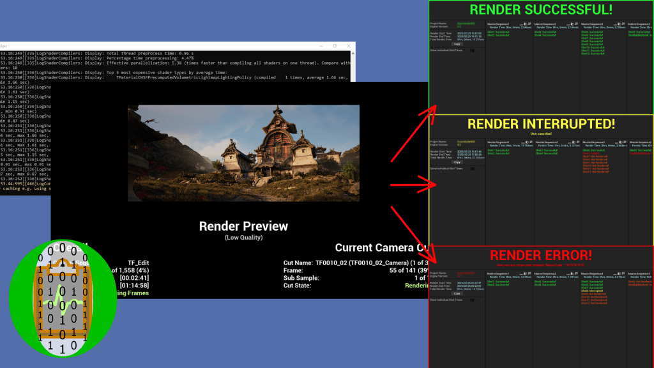
Task: Click Copy in the Render Interrupted panel
Action: coord(457,162)
